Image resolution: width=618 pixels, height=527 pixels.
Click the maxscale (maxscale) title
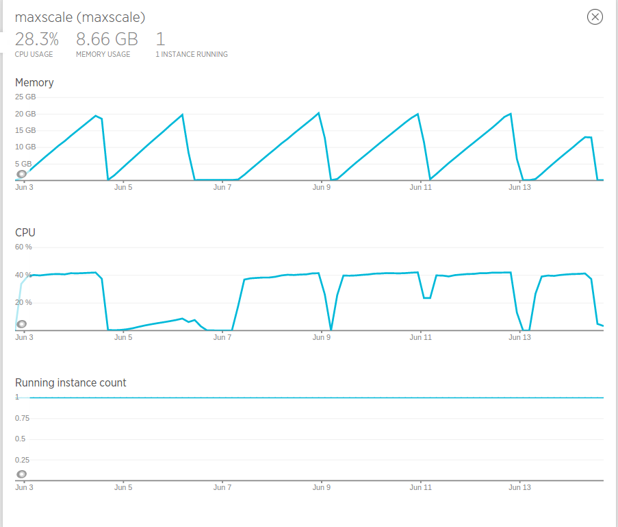tap(79, 17)
